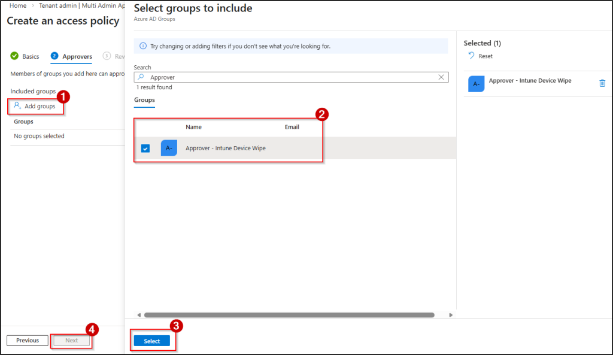Clear the search text with the X icon
This screenshot has height=355, width=613.
point(441,77)
